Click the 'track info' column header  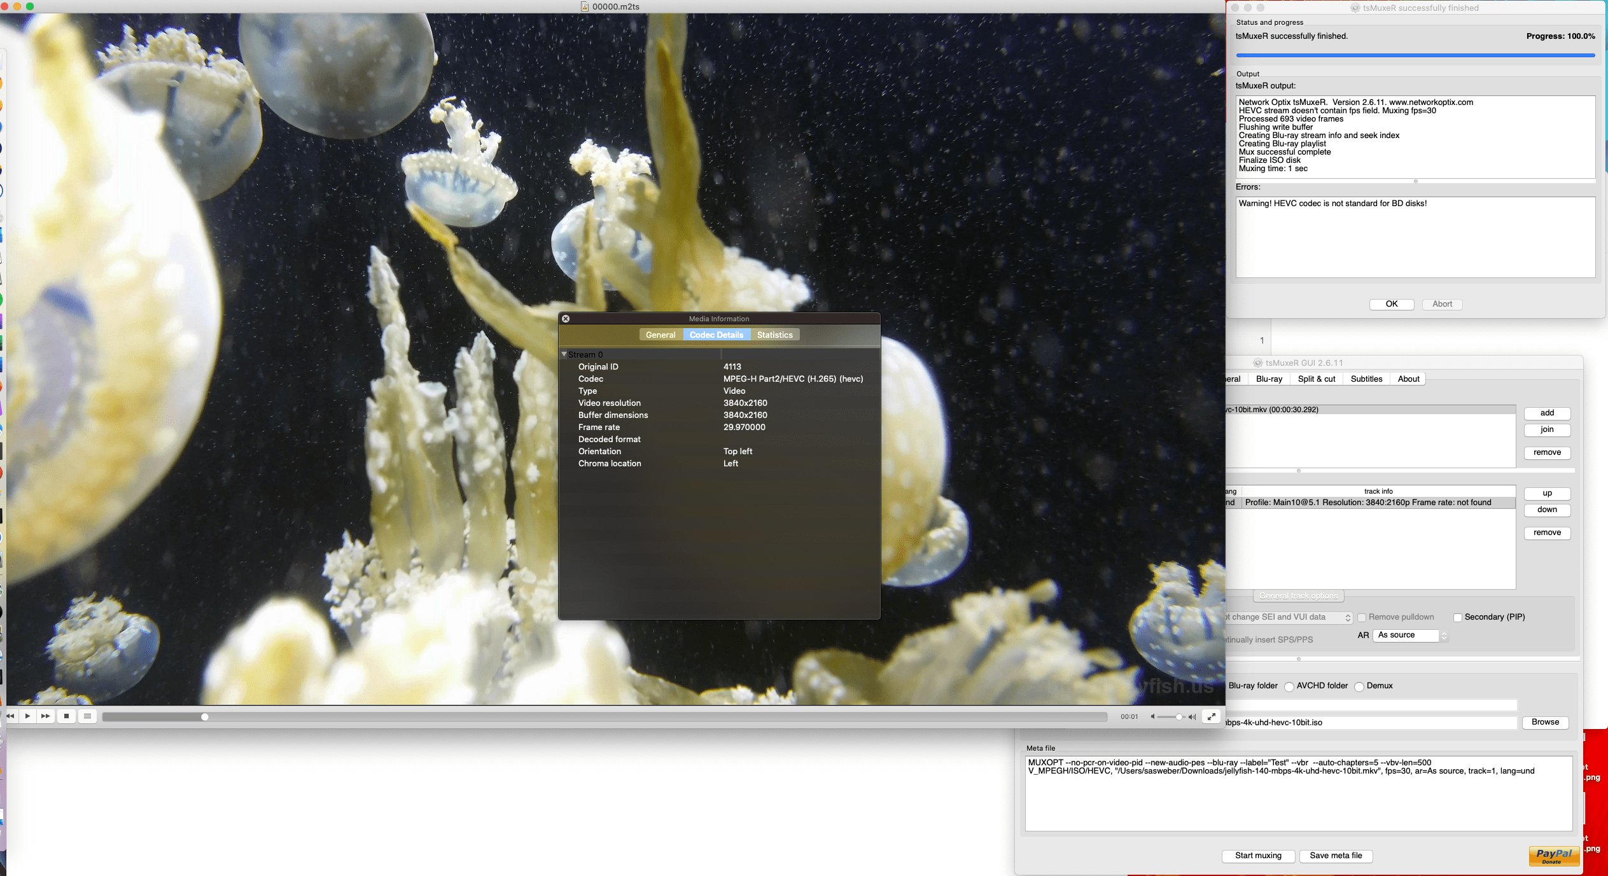1378,491
